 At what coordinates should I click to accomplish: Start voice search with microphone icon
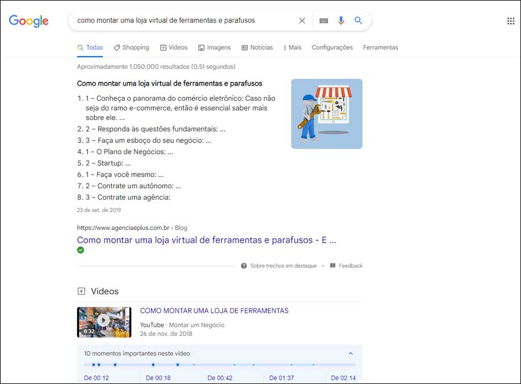coord(340,21)
